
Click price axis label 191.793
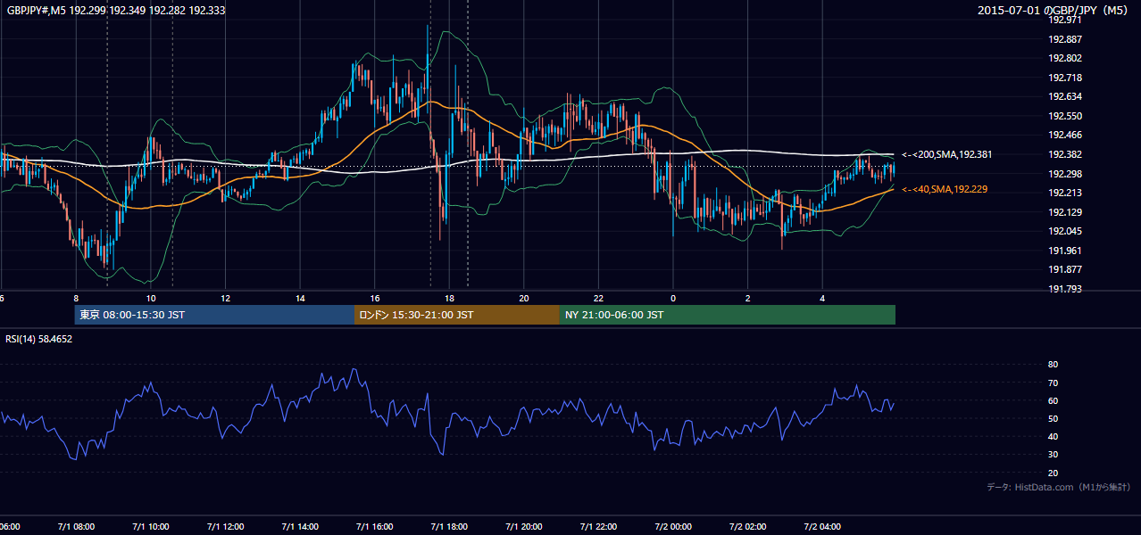click(x=1064, y=289)
